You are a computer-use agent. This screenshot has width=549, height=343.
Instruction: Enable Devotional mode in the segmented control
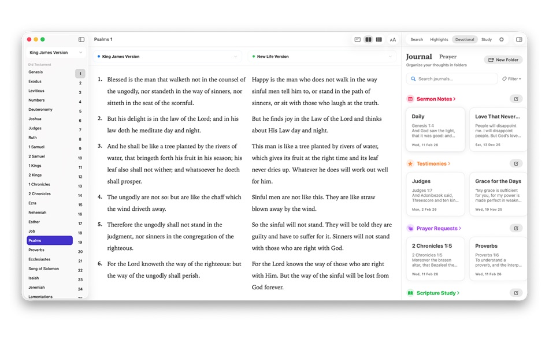(x=465, y=39)
